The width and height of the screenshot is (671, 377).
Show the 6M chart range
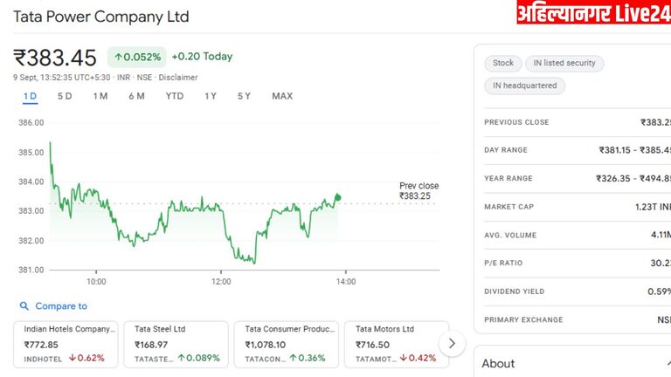click(136, 96)
